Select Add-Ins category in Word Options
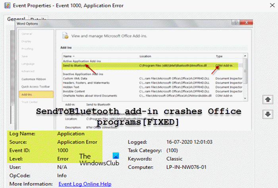The width and height of the screenshot is (278, 188). pyautogui.click(x=36, y=95)
